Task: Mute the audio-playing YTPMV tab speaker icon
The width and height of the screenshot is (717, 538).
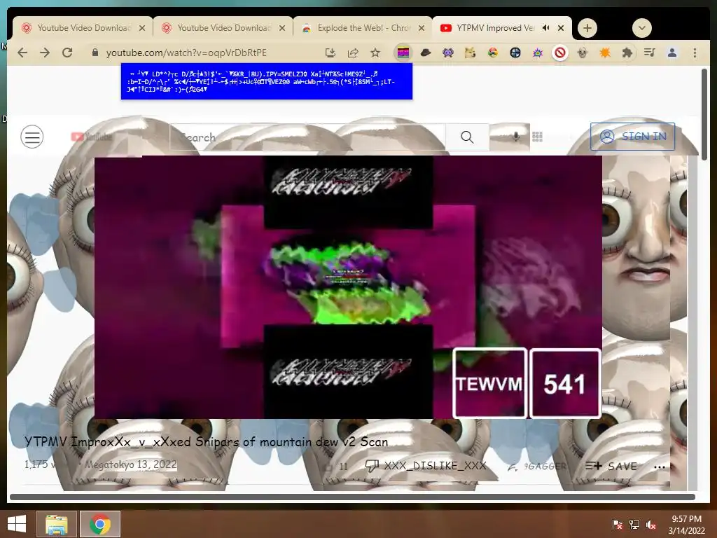Action: coord(545,28)
